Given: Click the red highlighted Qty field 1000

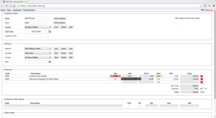Looking at the screenshot, I should (115, 76).
